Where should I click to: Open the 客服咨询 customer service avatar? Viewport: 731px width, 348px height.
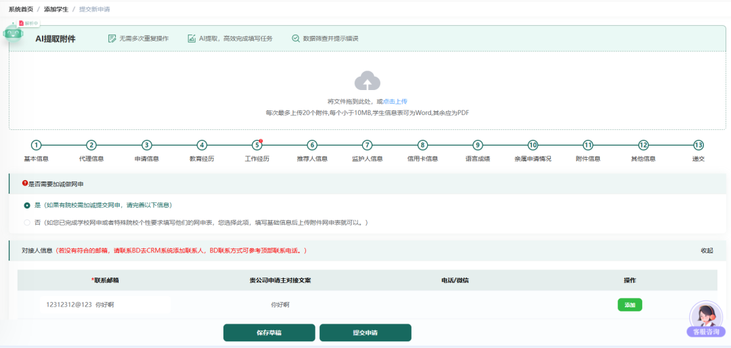point(706,319)
